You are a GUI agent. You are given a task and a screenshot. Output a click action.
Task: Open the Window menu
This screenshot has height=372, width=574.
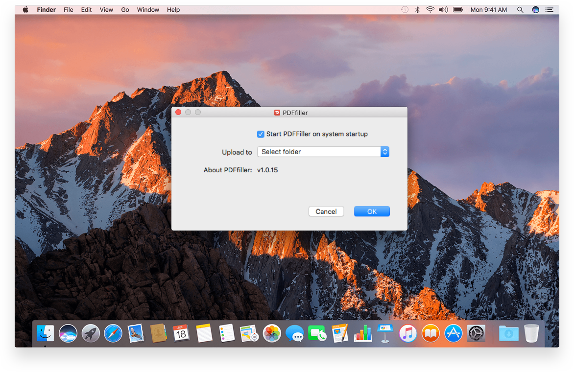[148, 10]
